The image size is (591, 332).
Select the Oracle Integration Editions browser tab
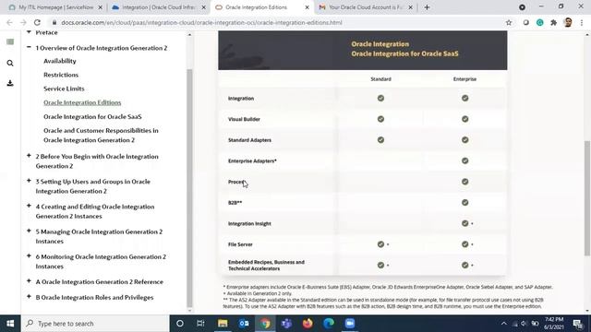click(x=260, y=7)
